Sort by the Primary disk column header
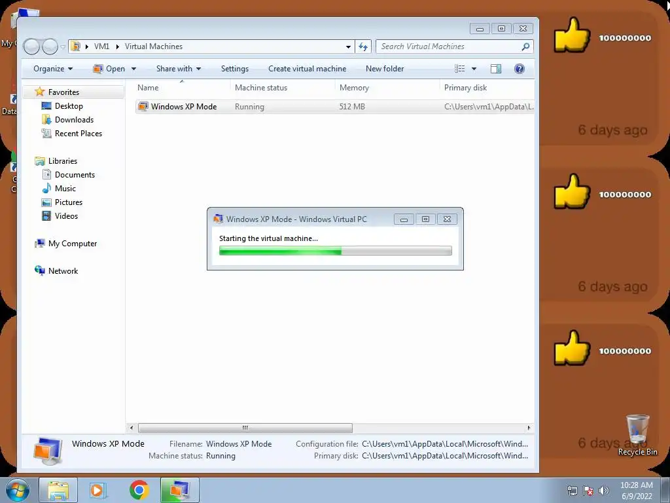This screenshot has height=503, width=670. coord(487,88)
